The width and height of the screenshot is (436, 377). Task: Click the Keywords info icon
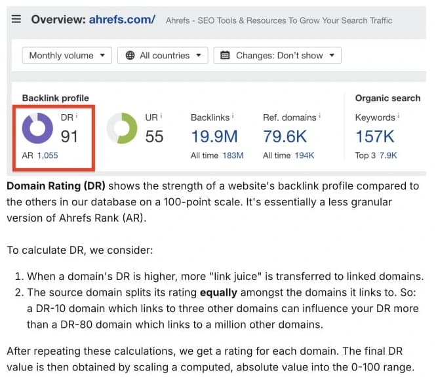399,115
